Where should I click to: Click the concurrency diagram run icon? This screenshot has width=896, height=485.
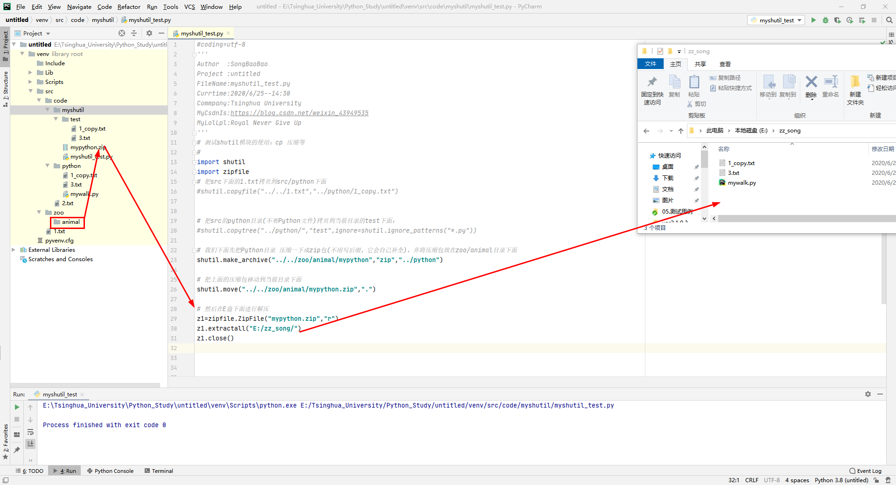[862, 20]
